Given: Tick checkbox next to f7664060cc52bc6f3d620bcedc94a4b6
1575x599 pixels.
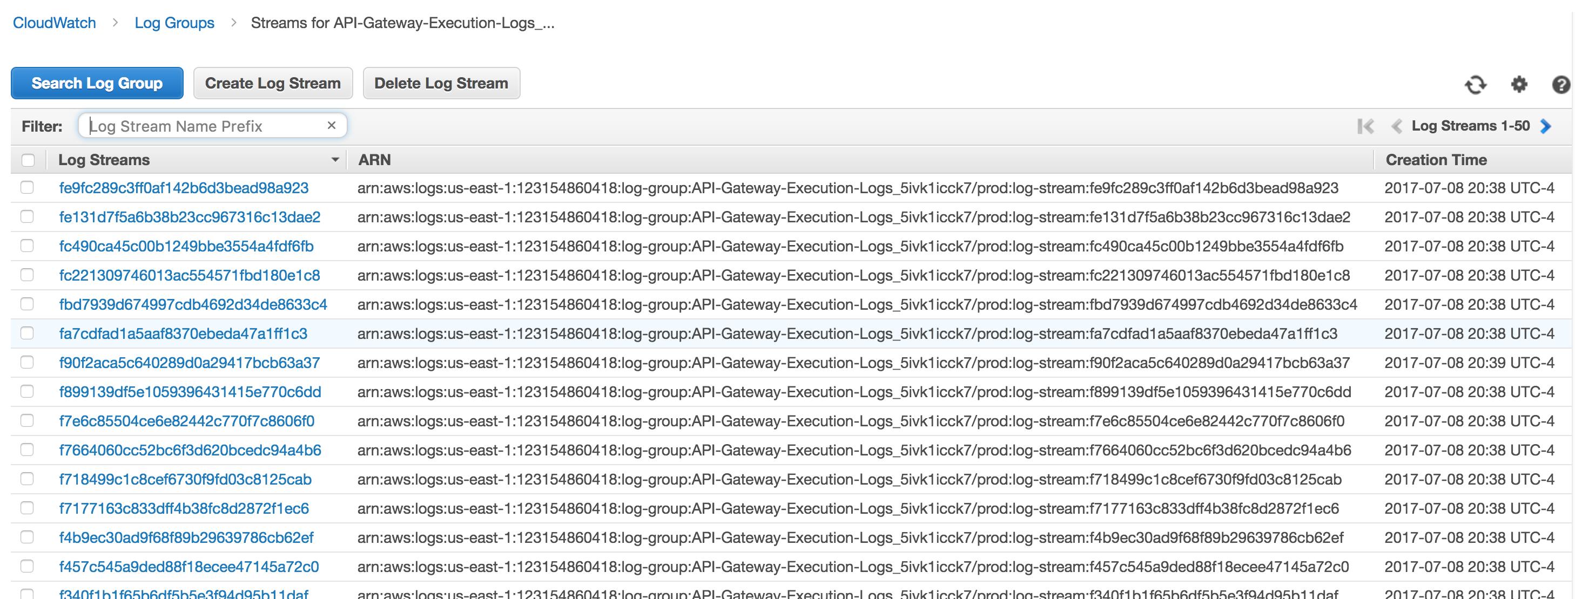Looking at the screenshot, I should coord(27,450).
